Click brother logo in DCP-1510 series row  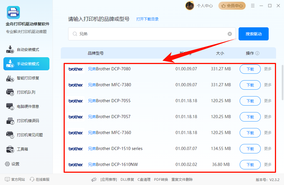click(x=76, y=149)
